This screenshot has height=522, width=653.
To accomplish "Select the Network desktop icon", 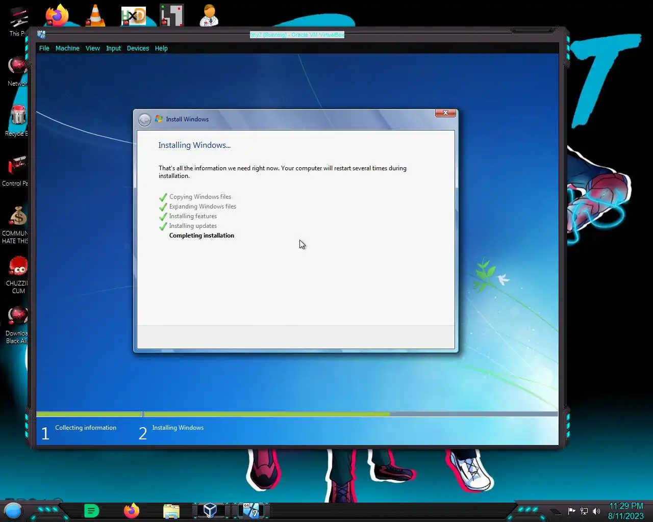I will (x=18, y=71).
